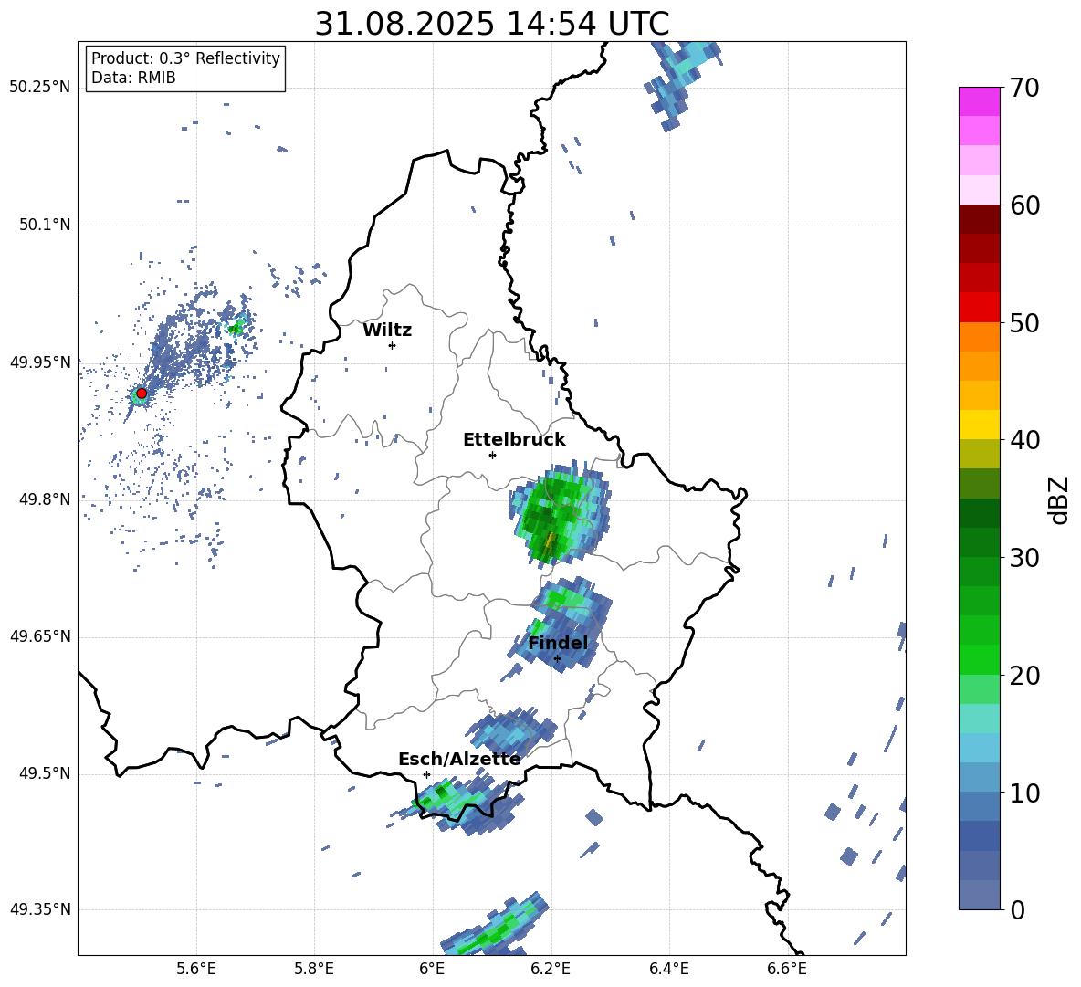Click the large green echo east of Ettelbruck
The height and width of the screenshot is (987, 1081).
559,513
